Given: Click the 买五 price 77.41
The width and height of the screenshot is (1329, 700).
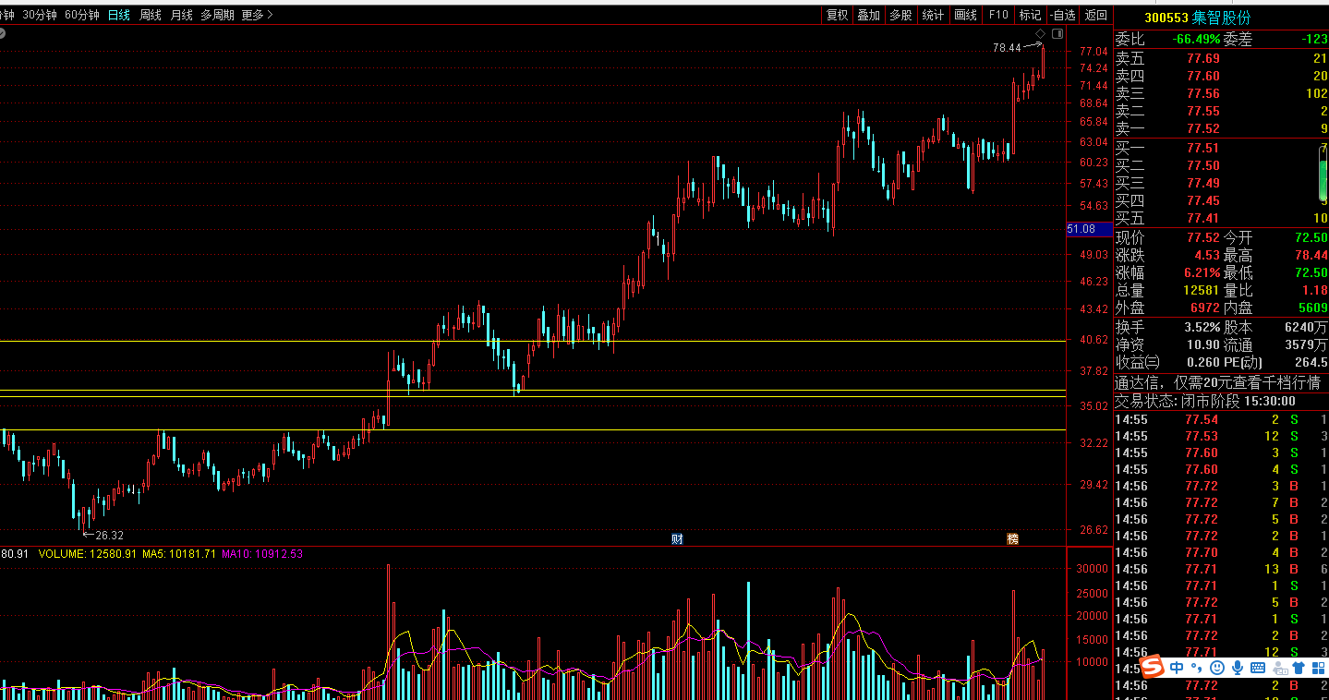Looking at the screenshot, I should click(x=1202, y=218).
